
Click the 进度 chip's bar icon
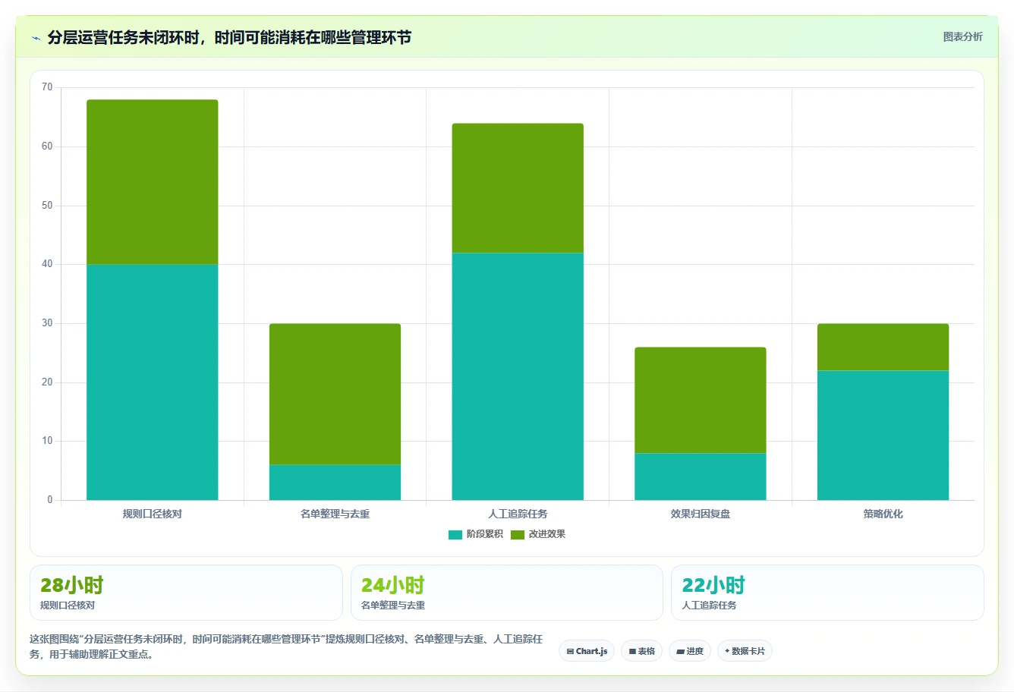click(x=680, y=652)
